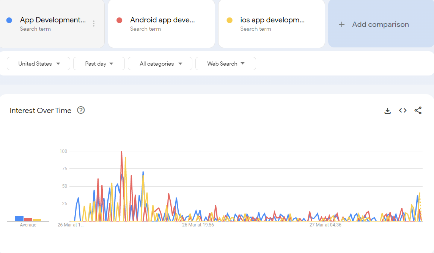Click the yellow dot for ios app term

pyautogui.click(x=230, y=20)
